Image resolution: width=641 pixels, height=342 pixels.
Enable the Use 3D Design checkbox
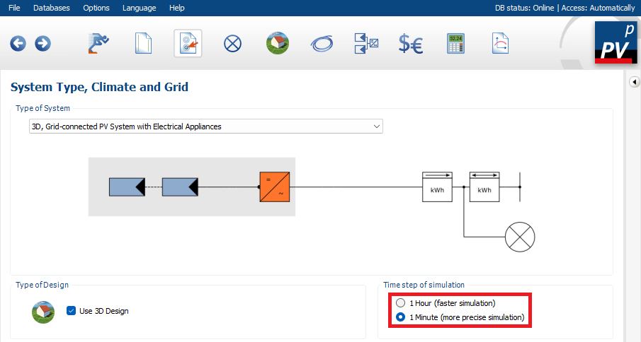point(71,311)
